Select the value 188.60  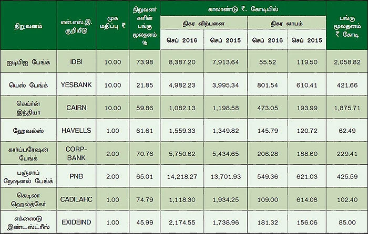coord(307,154)
